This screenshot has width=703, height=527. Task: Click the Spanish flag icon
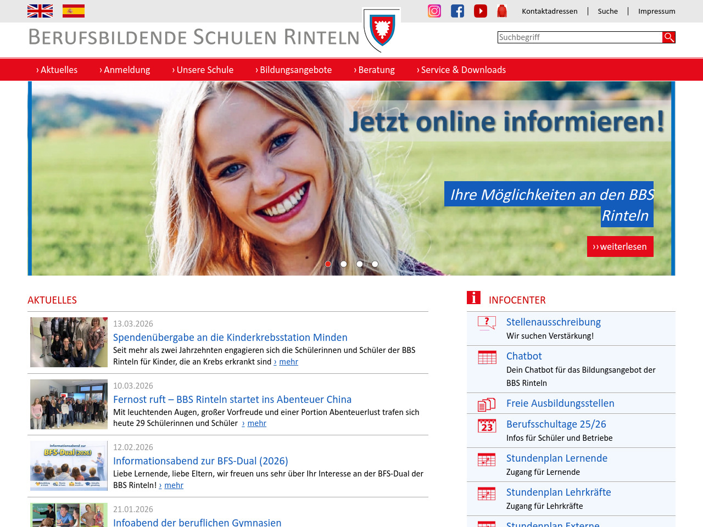(74, 11)
